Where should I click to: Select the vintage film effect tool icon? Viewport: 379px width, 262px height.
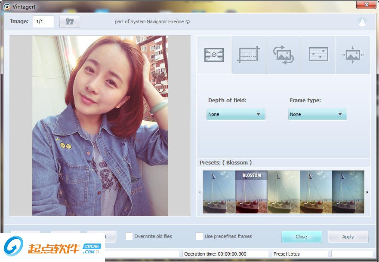(x=214, y=55)
